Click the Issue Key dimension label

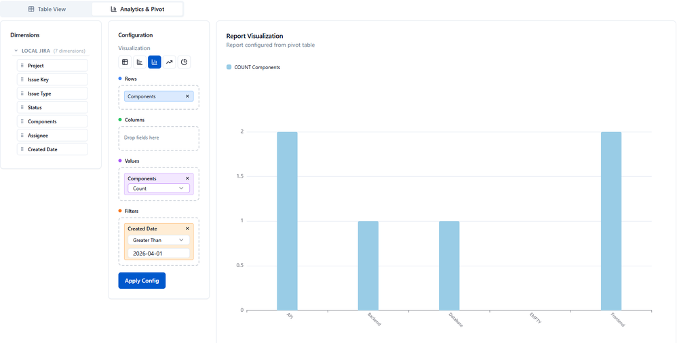(x=38, y=79)
